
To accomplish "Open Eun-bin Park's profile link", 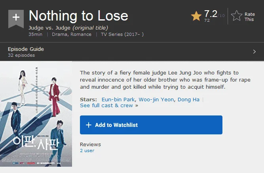I will 118,99.
